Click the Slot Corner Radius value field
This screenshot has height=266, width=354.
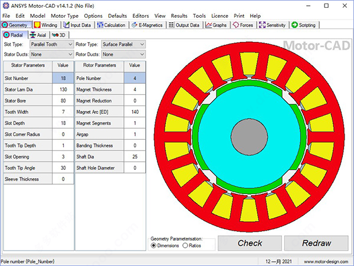point(63,134)
